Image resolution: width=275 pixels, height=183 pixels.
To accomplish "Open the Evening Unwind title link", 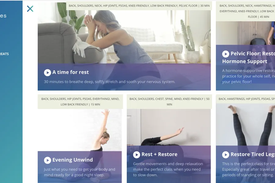I will [73, 160].
